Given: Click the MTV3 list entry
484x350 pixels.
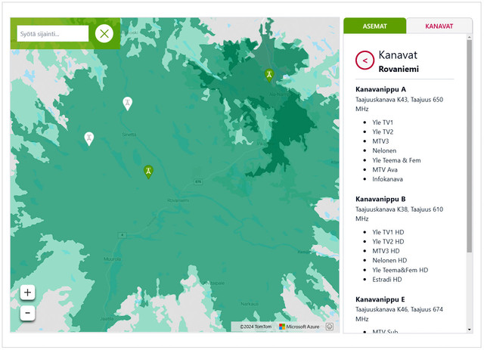Looking at the screenshot, I should click(380, 141).
